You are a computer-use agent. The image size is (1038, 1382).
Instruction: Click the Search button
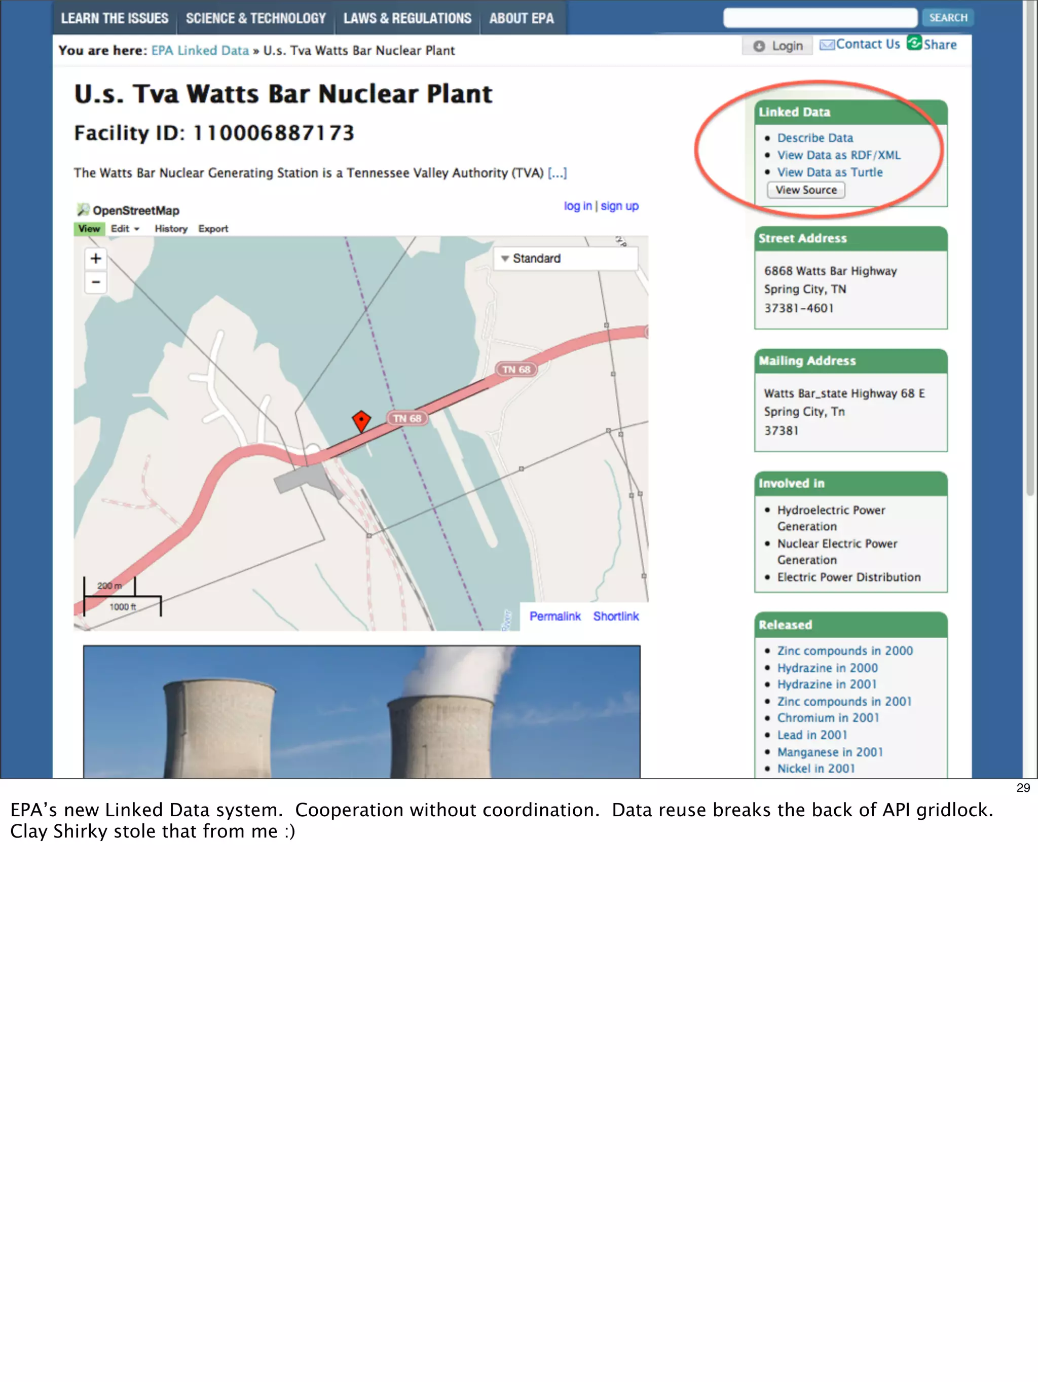point(947,18)
